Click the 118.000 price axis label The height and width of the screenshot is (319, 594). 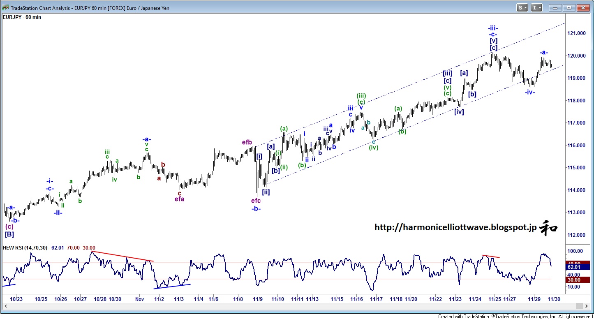coord(576,101)
